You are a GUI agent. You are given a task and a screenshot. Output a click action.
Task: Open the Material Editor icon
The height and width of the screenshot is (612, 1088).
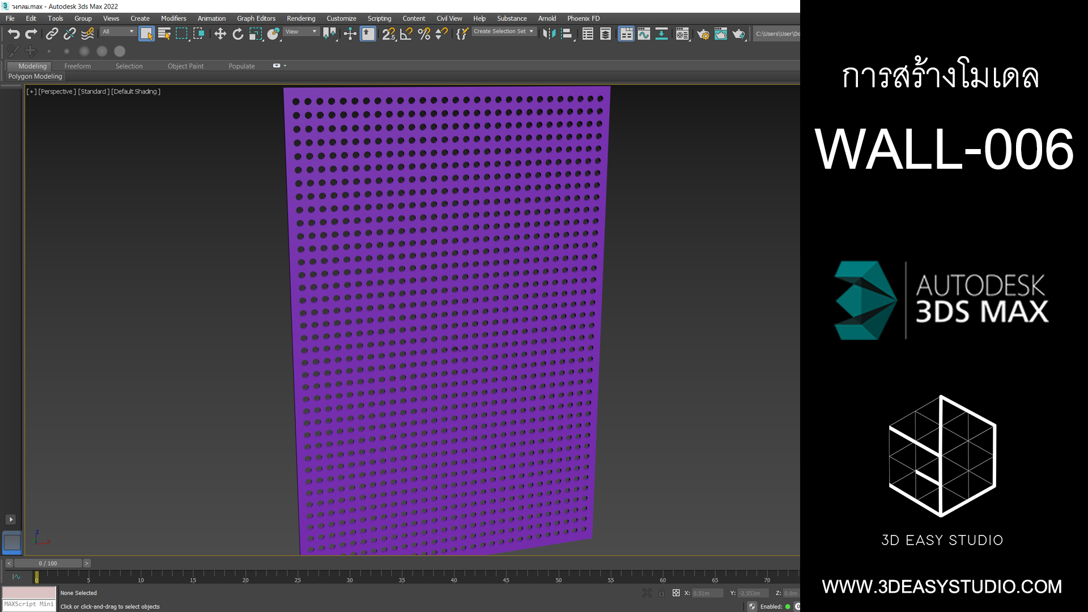(682, 34)
